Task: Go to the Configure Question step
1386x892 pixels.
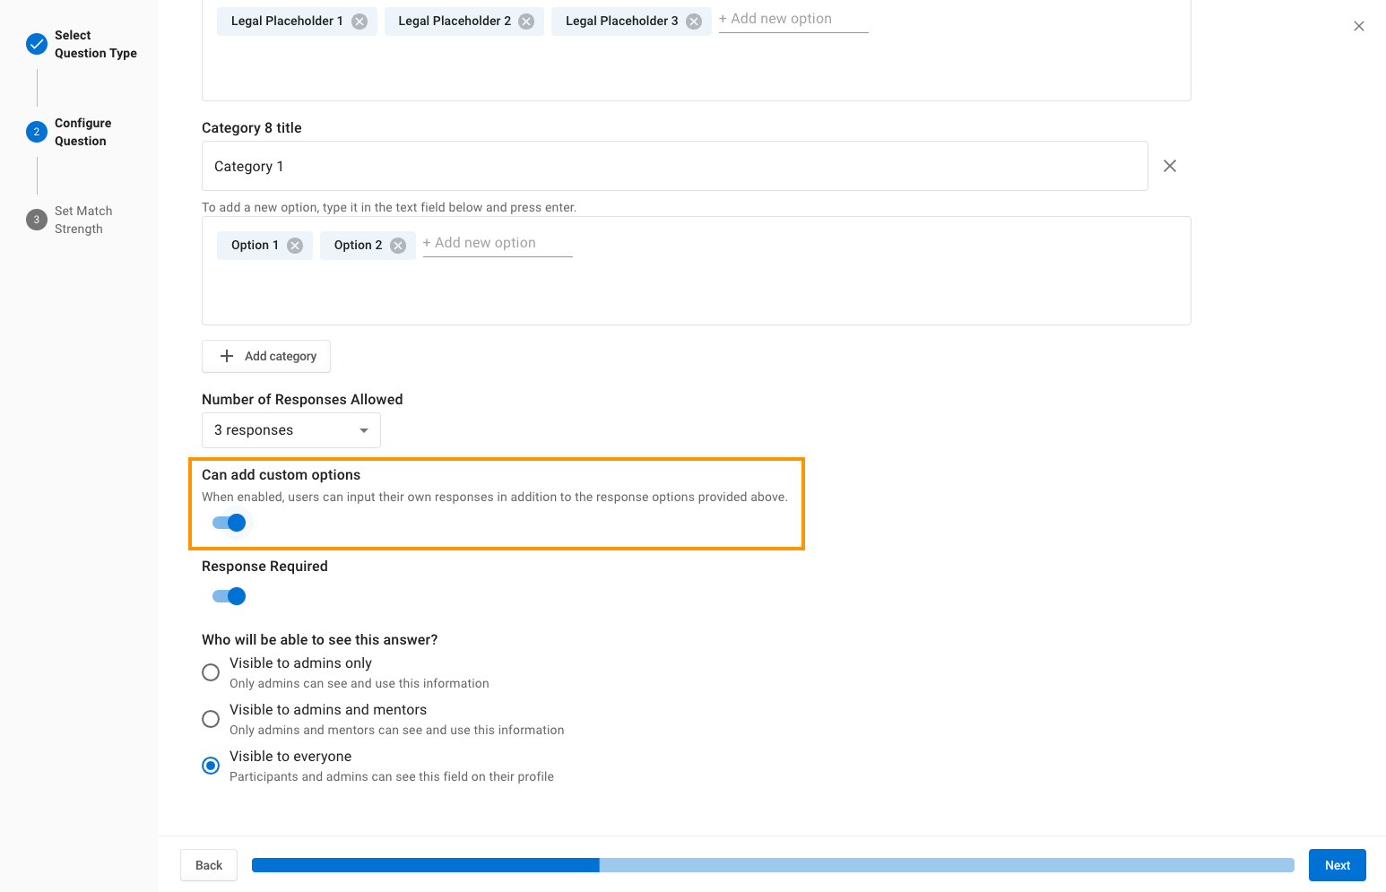Action: [82, 132]
